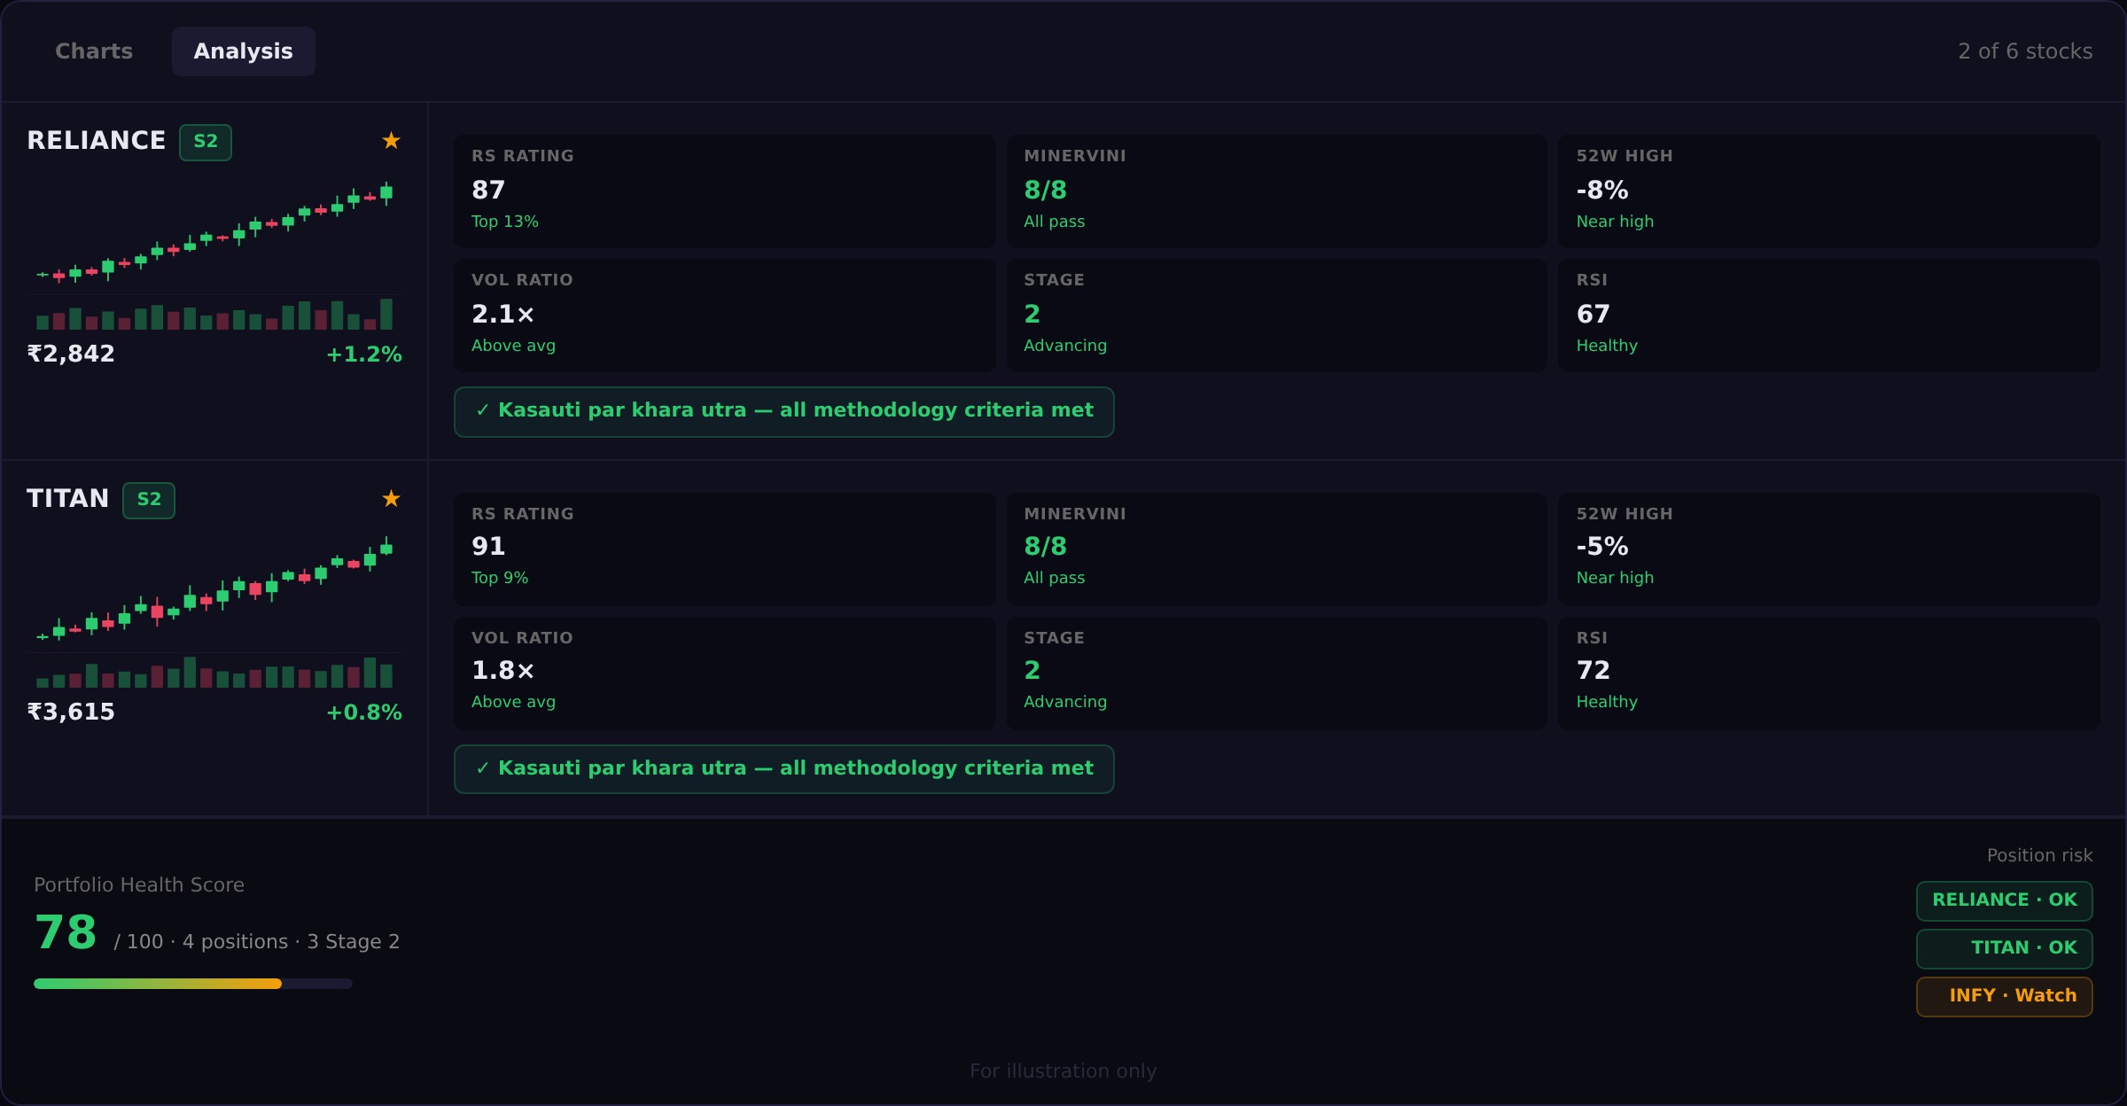This screenshot has width=2127, height=1106.
Task: Click the 'Position risk' heading
Action: click(x=2039, y=855)
